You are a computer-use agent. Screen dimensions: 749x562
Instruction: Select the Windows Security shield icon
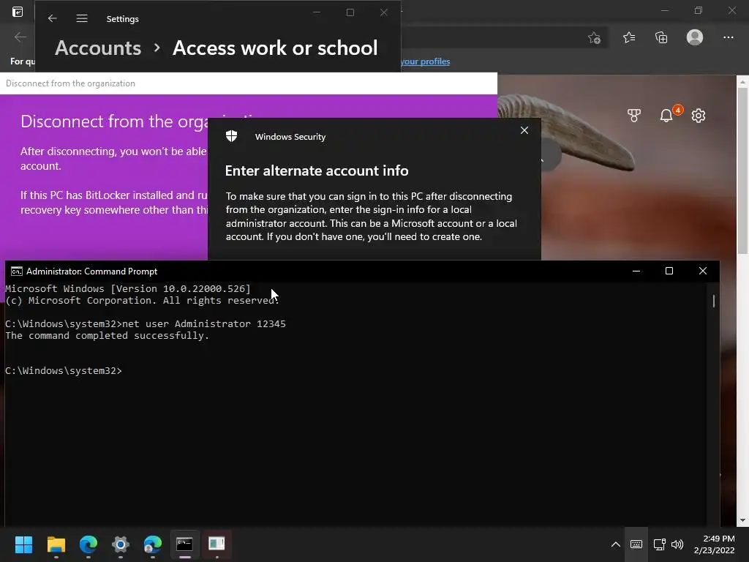(232, 136)
